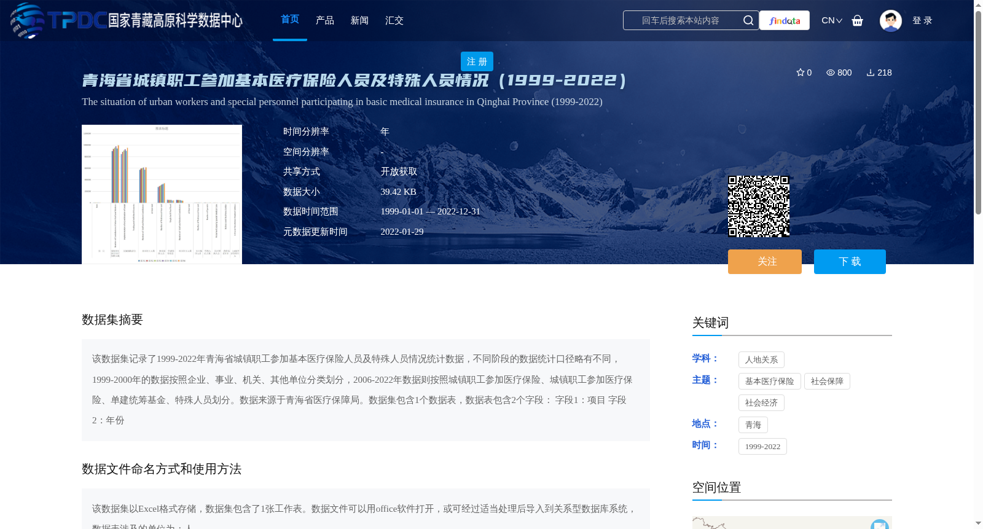Click the user avatar icon

890,20
